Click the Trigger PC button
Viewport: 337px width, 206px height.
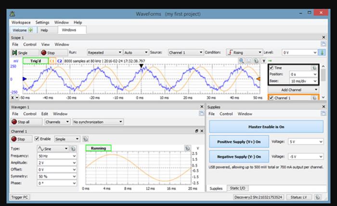[x=20, y=197]
